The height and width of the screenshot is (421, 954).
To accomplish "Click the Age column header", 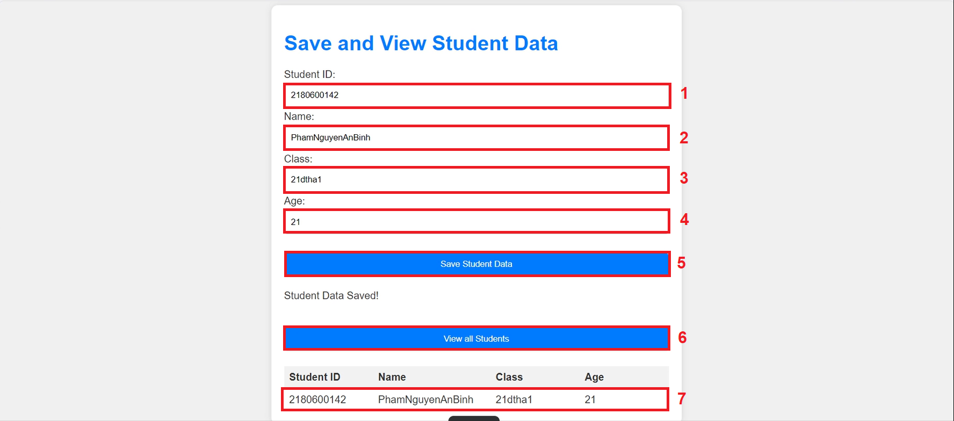I will point(594,377).
